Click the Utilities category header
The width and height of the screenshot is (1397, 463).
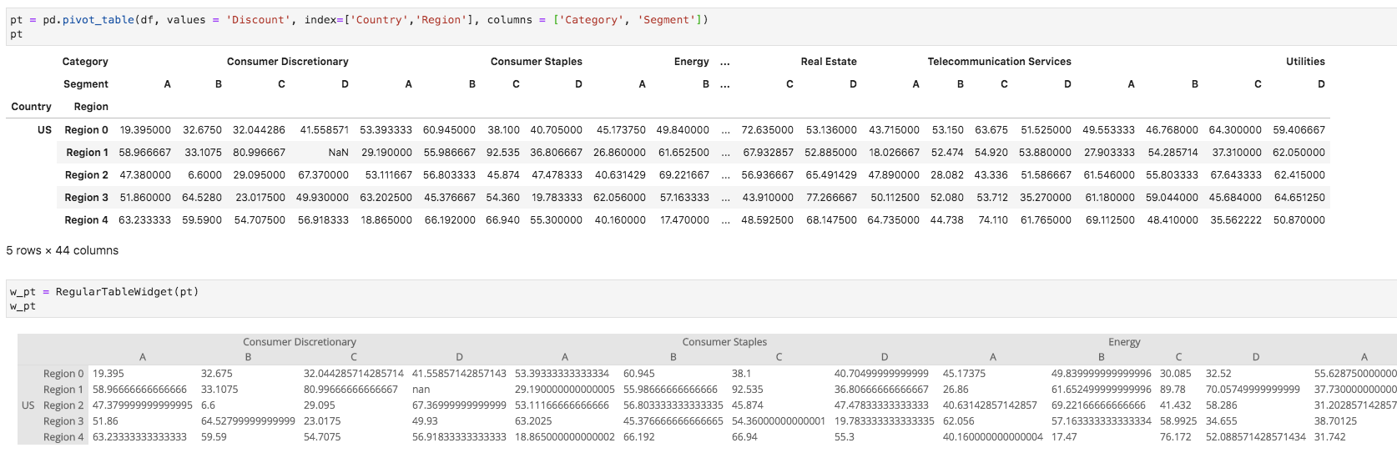(1305, 62)
